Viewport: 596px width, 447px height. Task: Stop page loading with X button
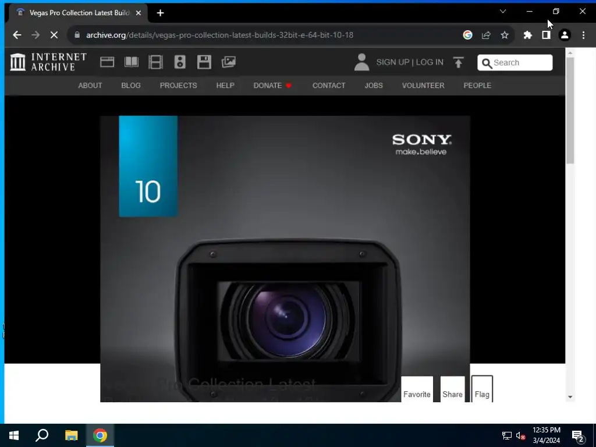coord(54,35)
